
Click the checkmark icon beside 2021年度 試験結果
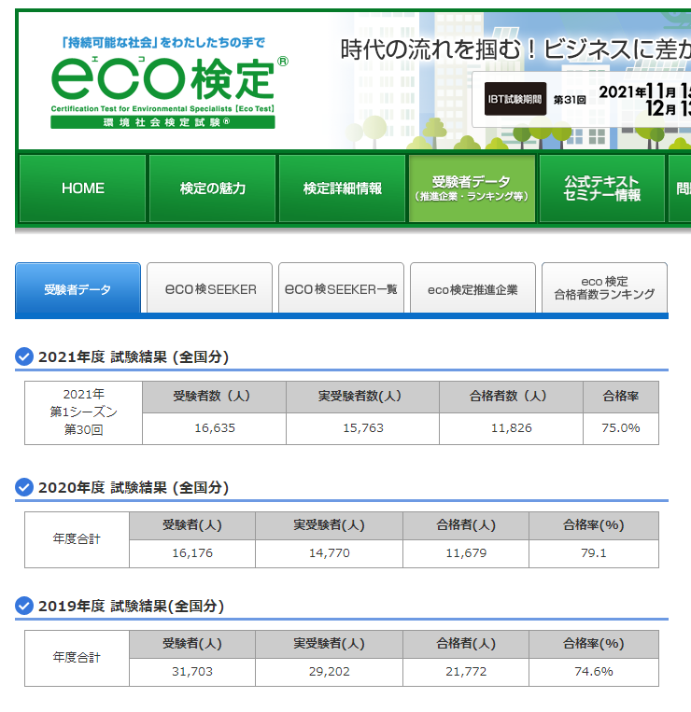pyautogui.click(x=24, y=356)
